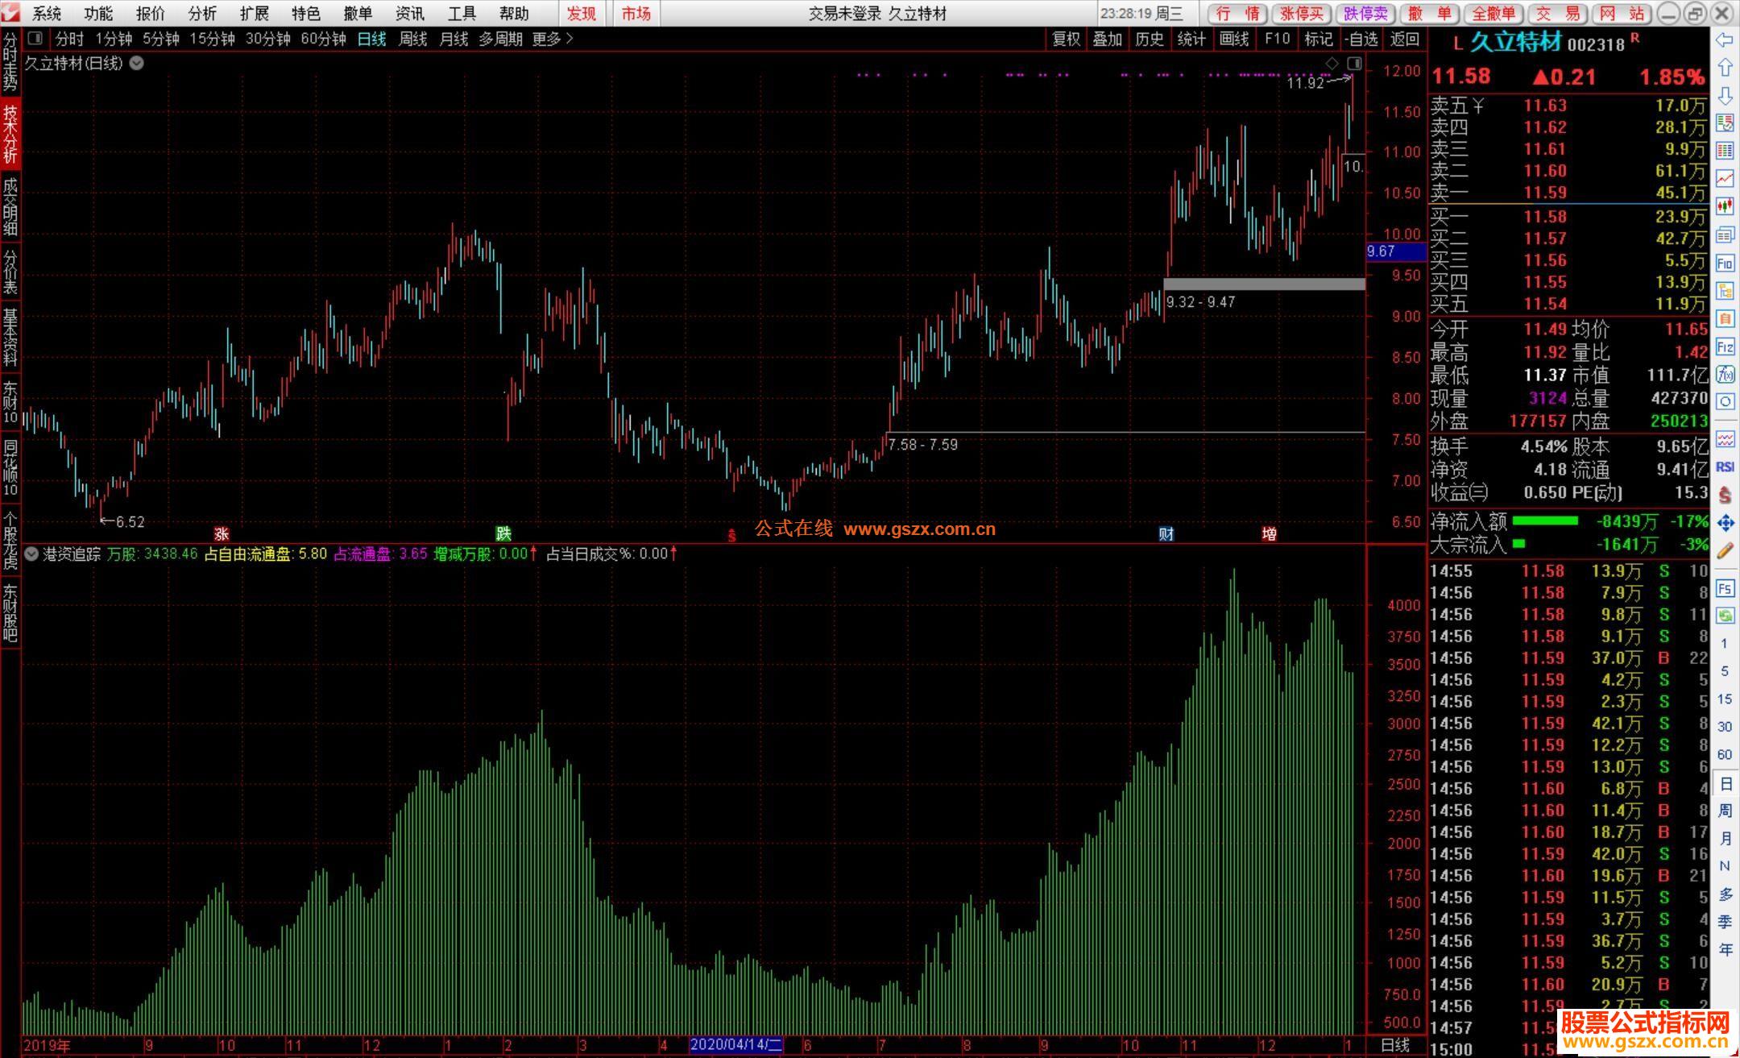Select the RSI indicator icon
The image size is (1740, 1058).
(x=1725, y=467)
